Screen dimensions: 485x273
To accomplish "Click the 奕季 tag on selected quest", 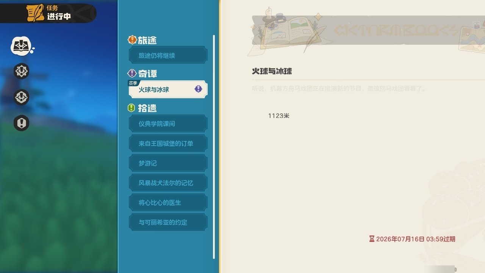I will point(133,83).
